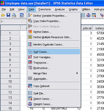This screenshot has height=111, width=104.
Task: Choose Sort Variables from the menu
Action: [54, 57]
